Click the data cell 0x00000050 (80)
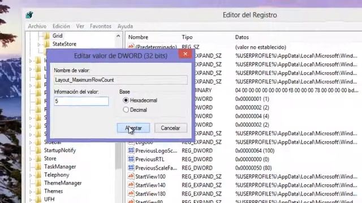The height and width of the screenshot is (203, 362). tap(253, 168)
